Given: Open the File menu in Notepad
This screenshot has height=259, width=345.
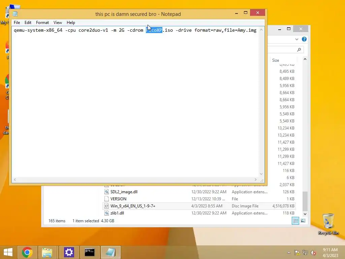Looking at the screenshot, I should coord(17,23).
